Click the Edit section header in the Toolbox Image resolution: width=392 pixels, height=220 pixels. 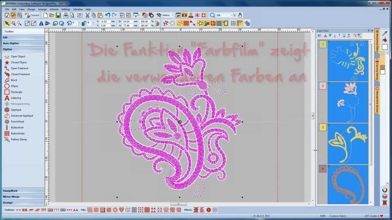[5, 37]
